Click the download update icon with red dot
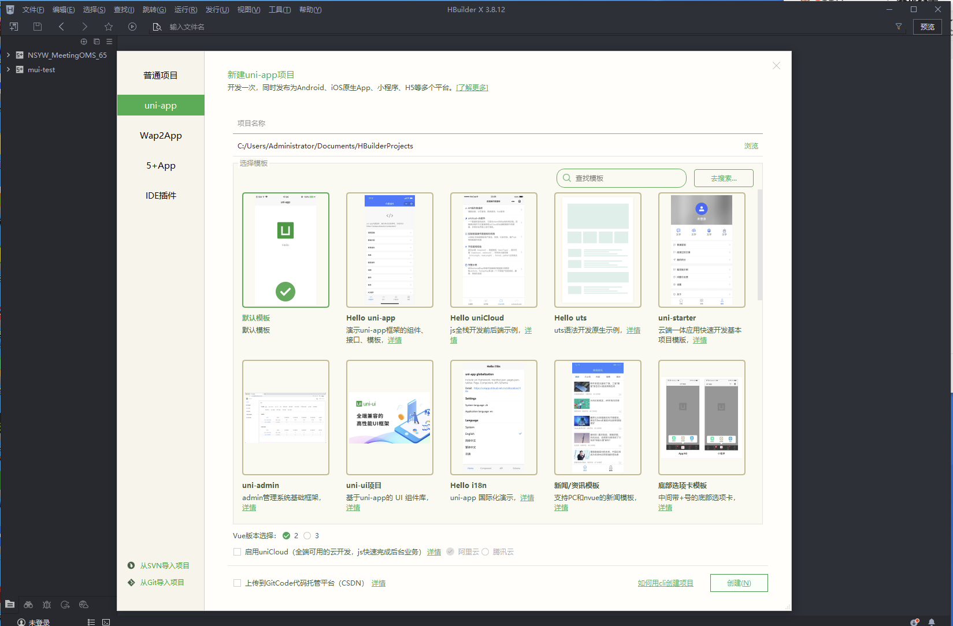 914,622
